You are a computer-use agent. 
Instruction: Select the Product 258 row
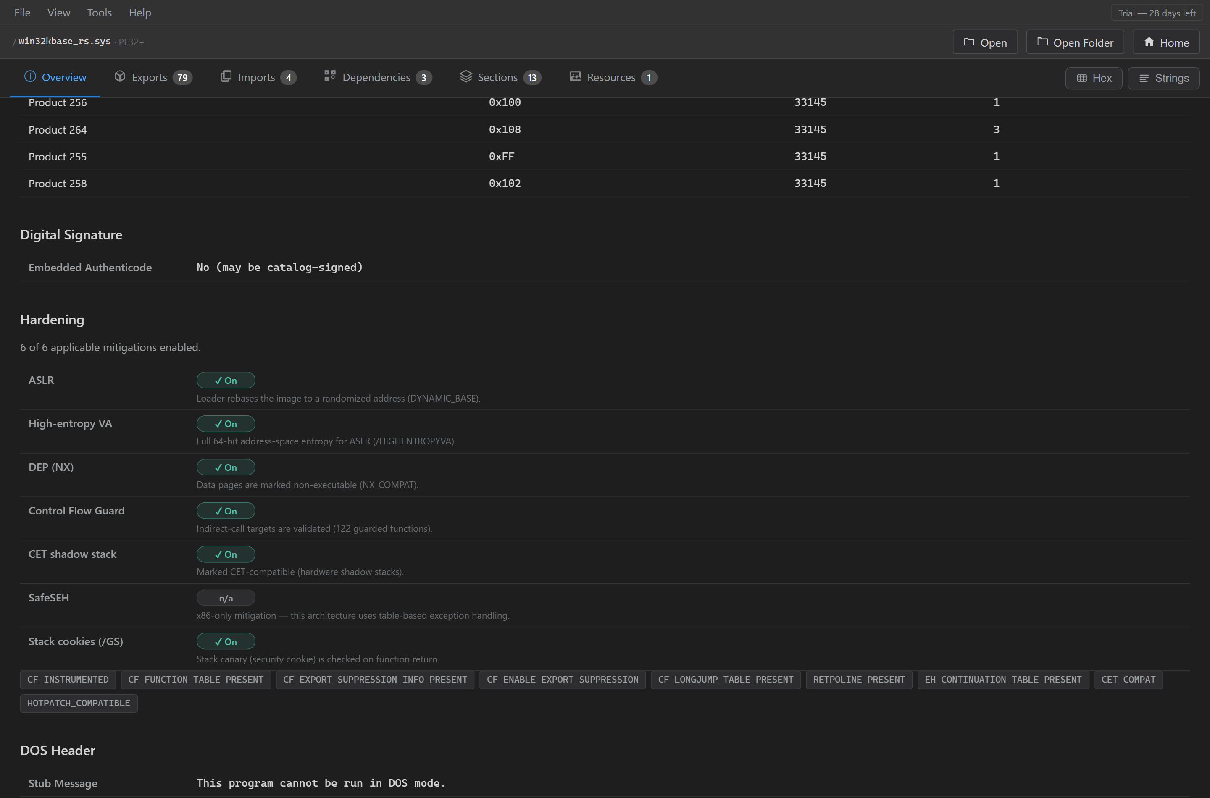[x=605, y=184]
